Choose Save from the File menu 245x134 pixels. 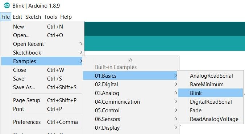click(x=41, y=79)
